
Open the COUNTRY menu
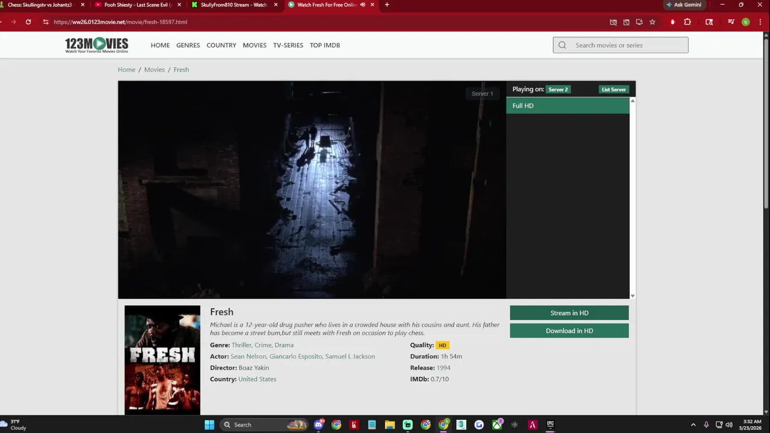(x=221, y=45)
